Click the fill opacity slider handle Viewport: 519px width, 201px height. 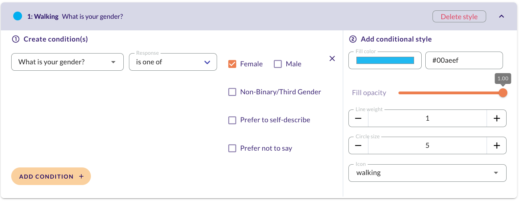click(x=503, y=93)
